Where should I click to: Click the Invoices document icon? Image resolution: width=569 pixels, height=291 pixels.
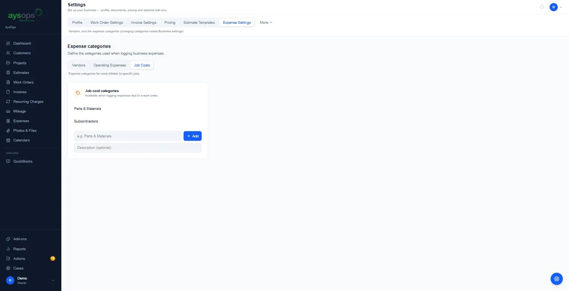[8, 92]
